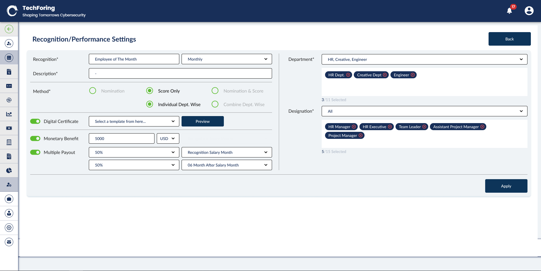Remove the Team Leader designation tag

pyautogui.click(x=424, y=127)
